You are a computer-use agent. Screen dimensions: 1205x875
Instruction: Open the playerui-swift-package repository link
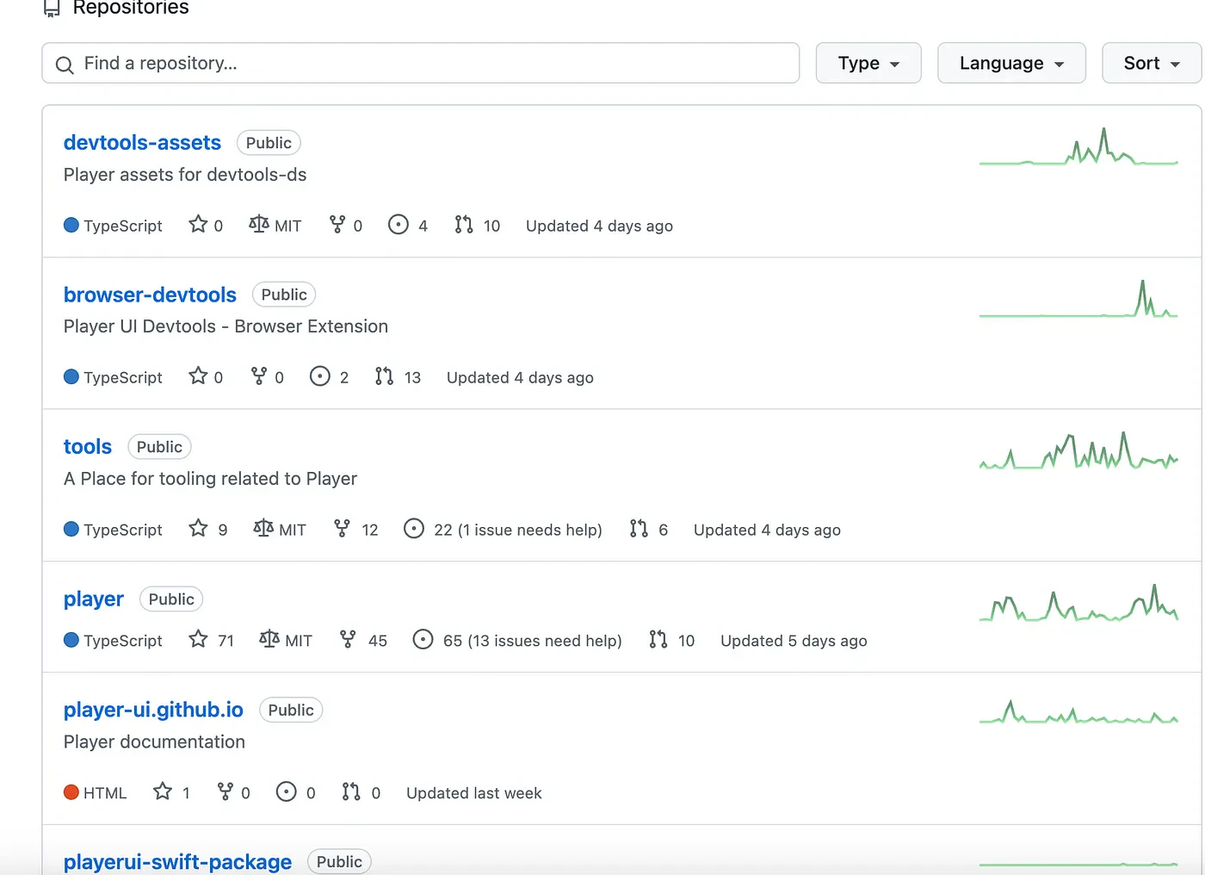177,862
